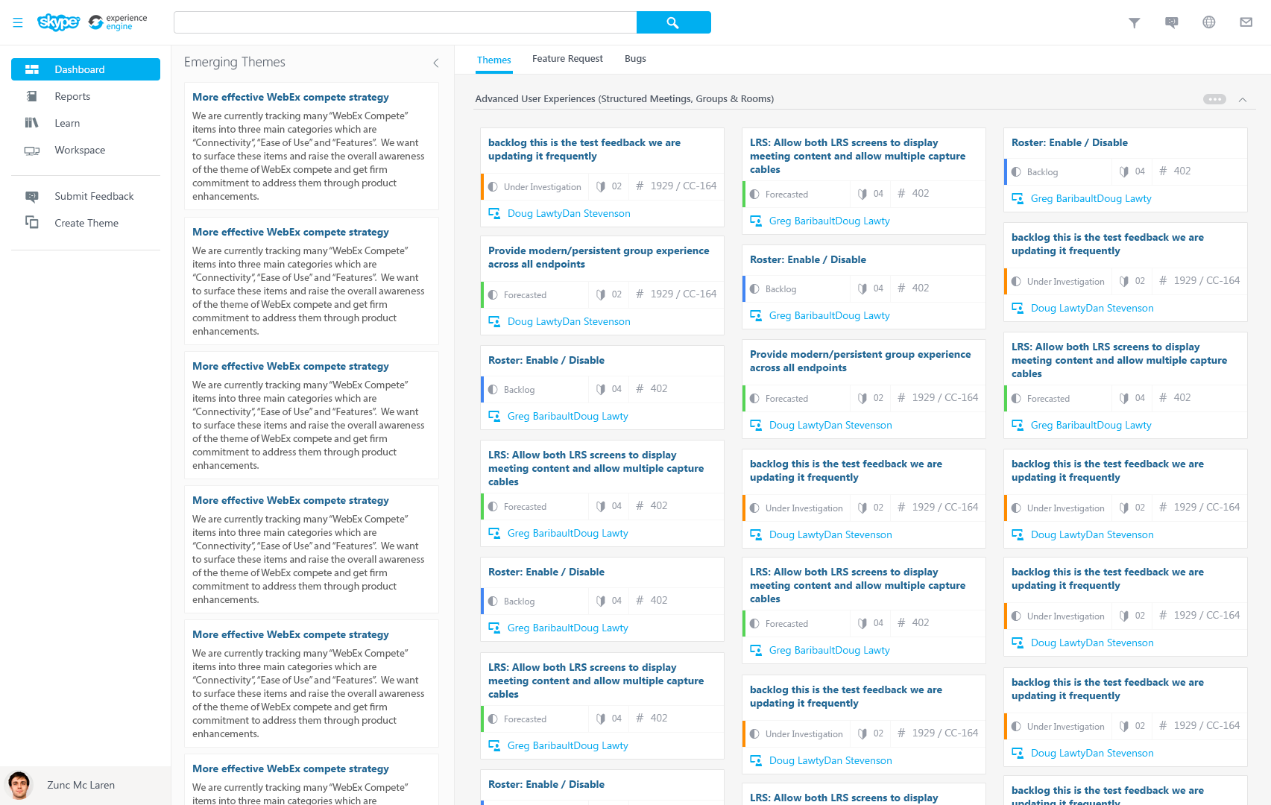Viewport: 1271px width, 805px height.
Task: Click Advanced User Experiences section heading
Action: 625,99
